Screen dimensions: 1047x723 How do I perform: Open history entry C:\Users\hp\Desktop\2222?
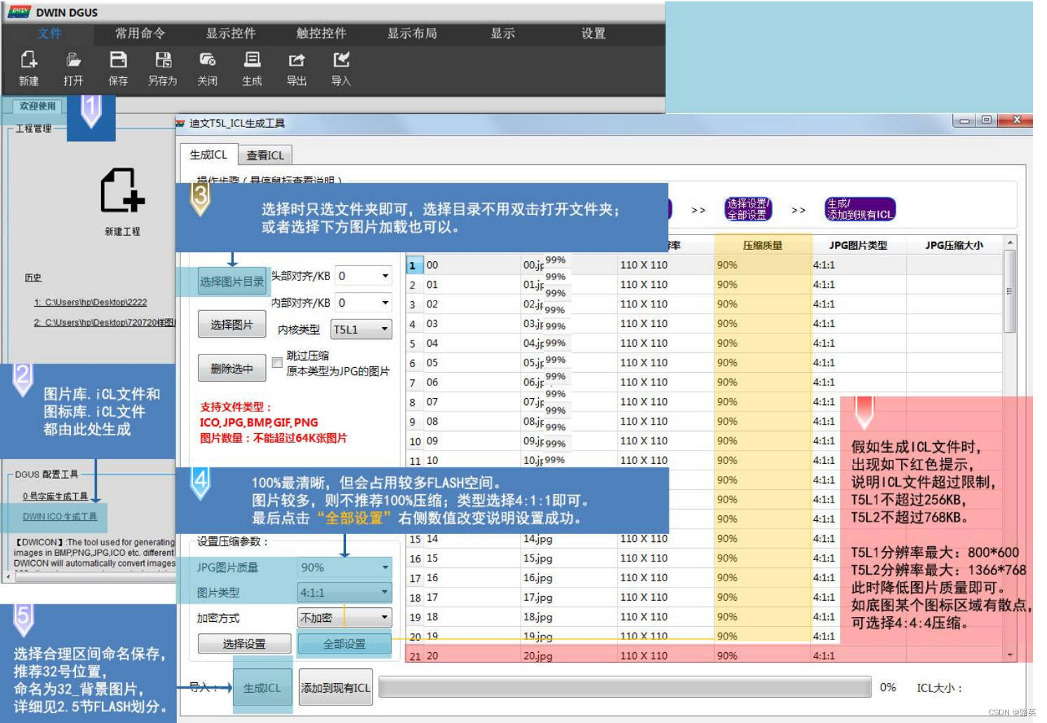(x=91, y=303)
